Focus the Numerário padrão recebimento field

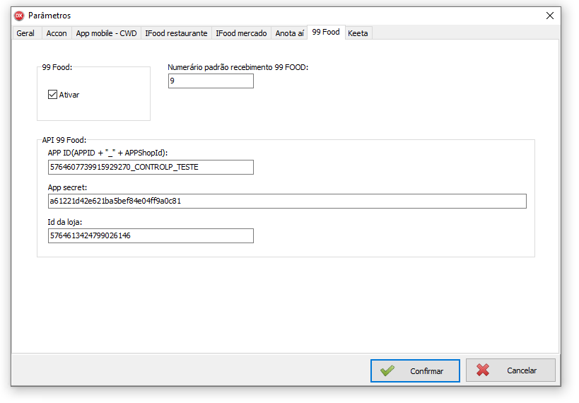point(211,81)
